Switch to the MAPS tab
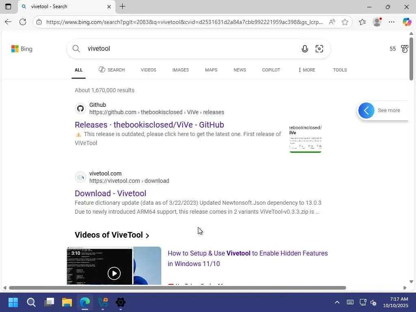 [211, 70]
